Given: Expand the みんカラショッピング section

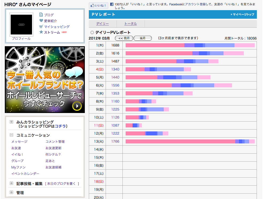Looking at the screenshot, I should click(x=11, y=122).
